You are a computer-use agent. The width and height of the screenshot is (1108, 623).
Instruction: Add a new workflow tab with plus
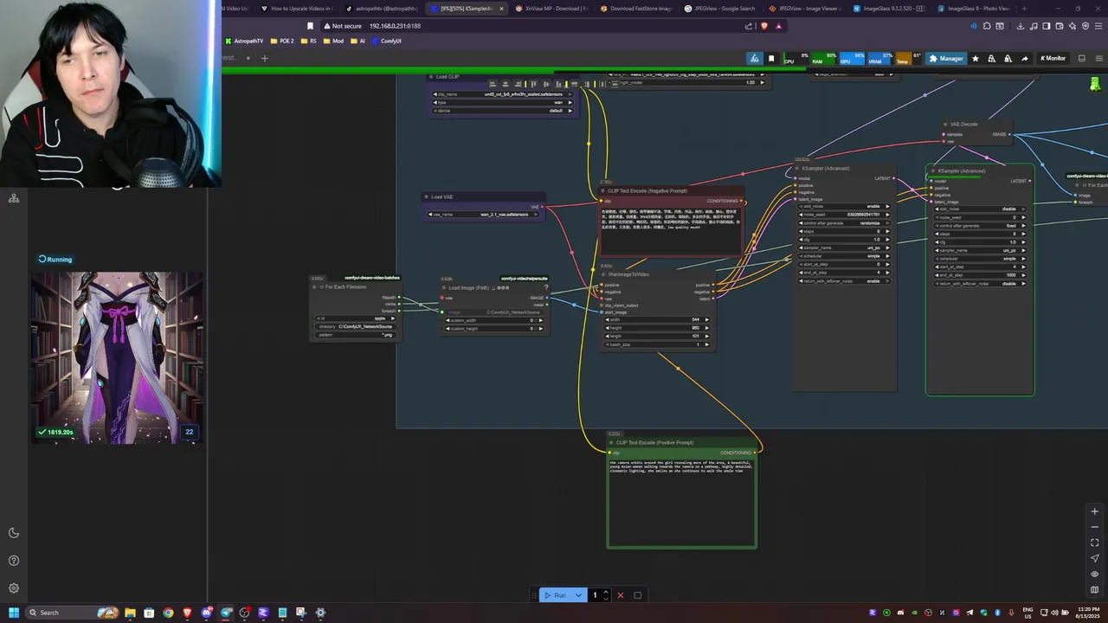point(265,59)
